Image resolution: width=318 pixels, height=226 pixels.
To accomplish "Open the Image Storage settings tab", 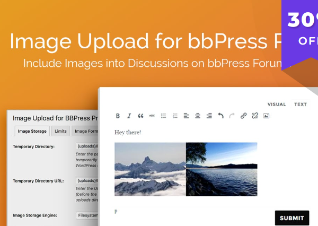I will point(32,131).
